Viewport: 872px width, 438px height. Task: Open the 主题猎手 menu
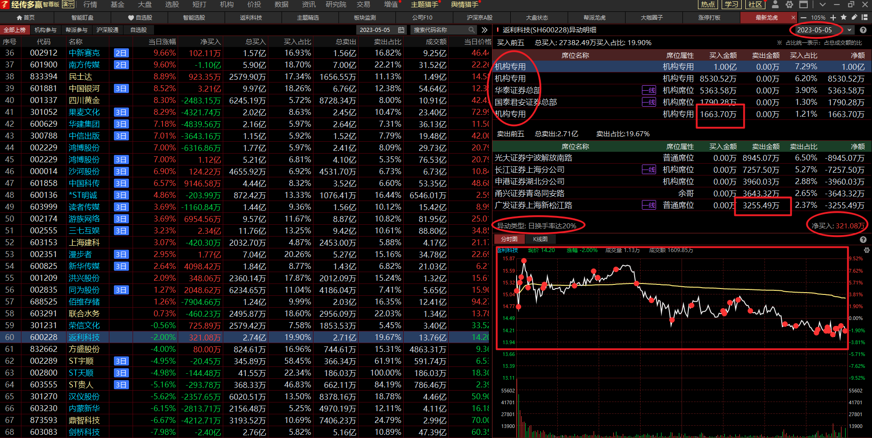(x=425, y=5)
